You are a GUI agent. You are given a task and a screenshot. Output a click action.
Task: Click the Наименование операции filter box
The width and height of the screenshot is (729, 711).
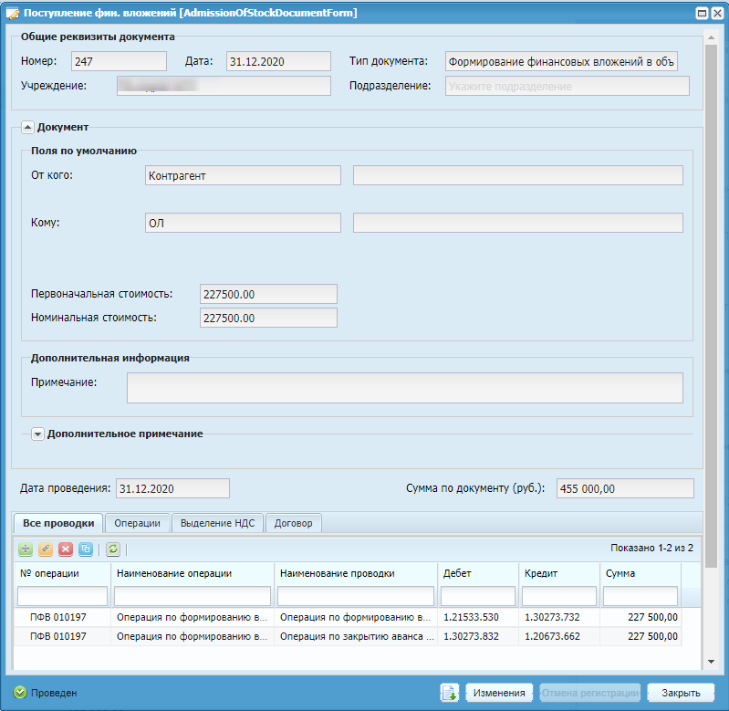[193, 596]
